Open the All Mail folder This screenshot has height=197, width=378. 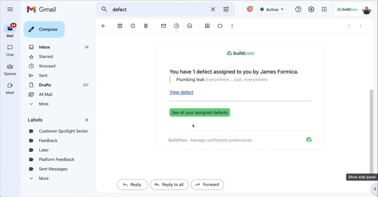coord(59,95)
